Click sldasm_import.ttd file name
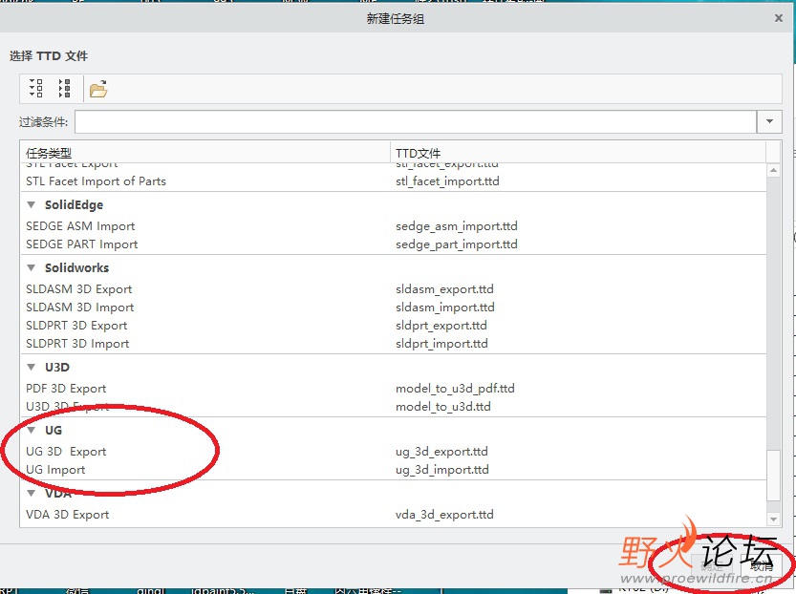The image size is (796, 594). [x=444, y=308]
